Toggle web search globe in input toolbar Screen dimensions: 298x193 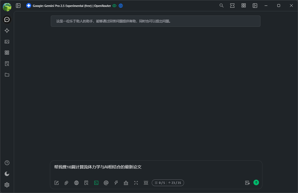[x=76, y=183]
